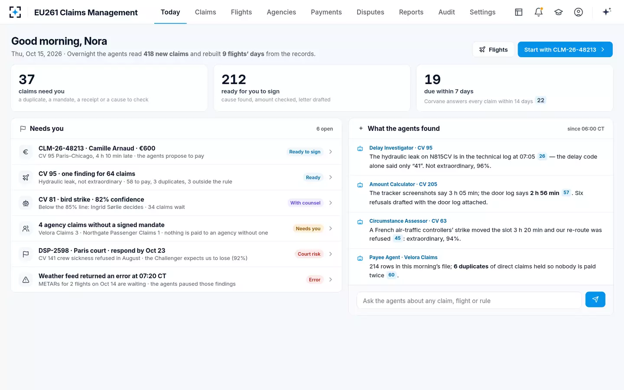Click the euro icon beside CLM-26-48213
624x390 pixels.
26,152
